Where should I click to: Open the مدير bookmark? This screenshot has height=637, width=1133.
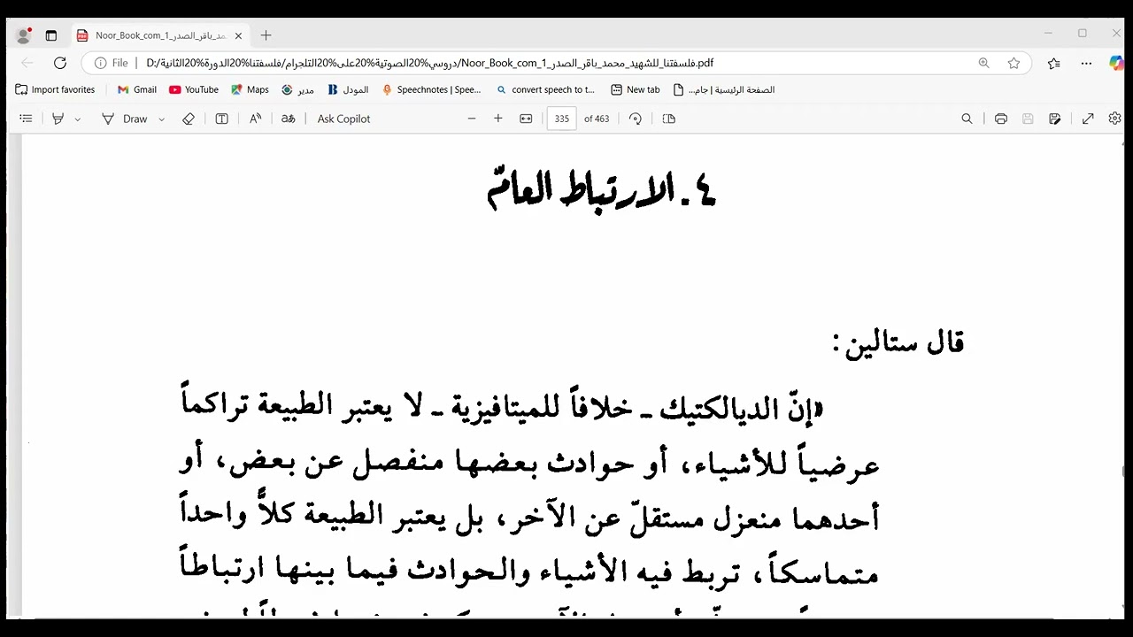pos(298,89)
